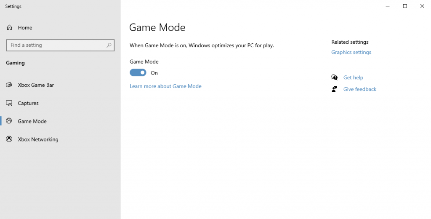431x219 pixels.
Task: Click the magnifier icon in search box
Action: pyautogui.click(x=109, y=45)
